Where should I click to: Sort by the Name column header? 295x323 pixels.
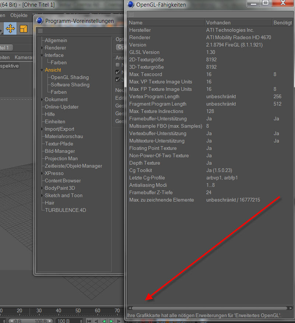(x=166, y=23)
